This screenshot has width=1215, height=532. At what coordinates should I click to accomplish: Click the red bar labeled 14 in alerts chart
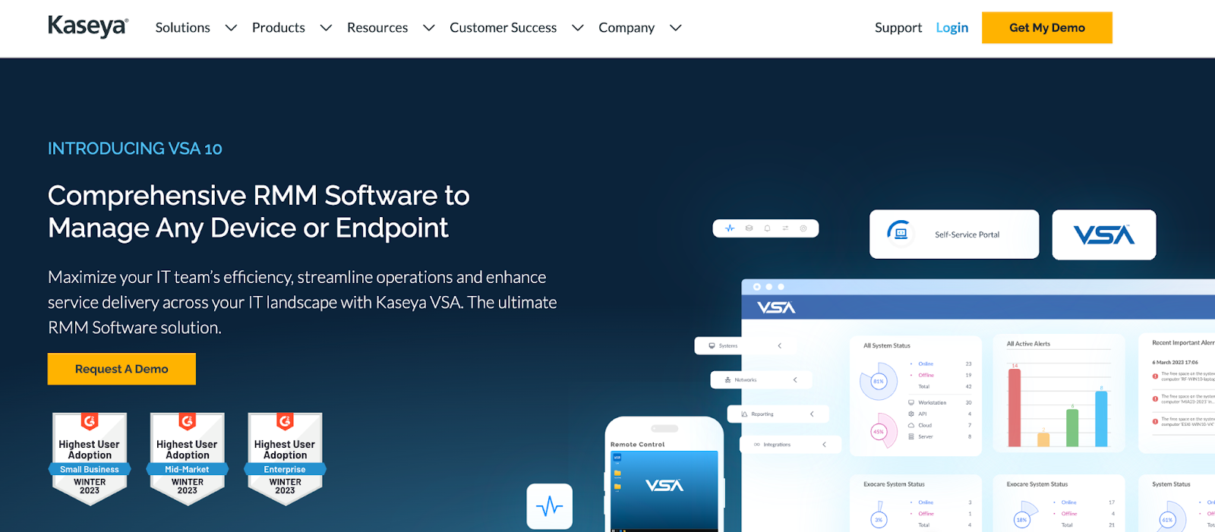click(1015, 408)
